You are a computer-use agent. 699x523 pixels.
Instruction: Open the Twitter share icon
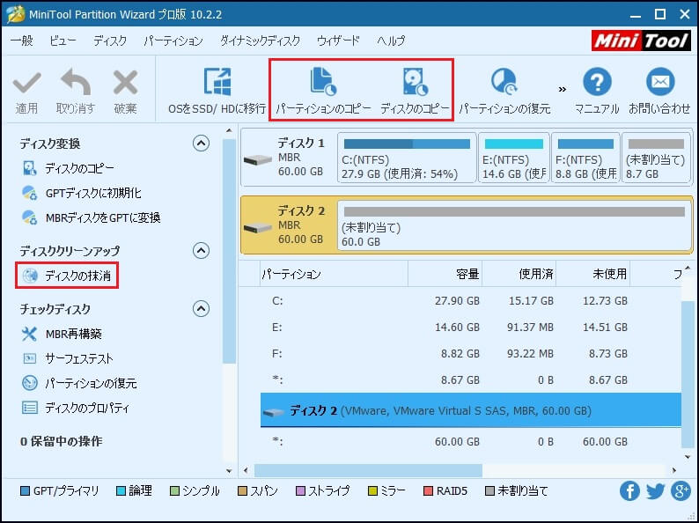pyautogui.click(x=655, y=491)
